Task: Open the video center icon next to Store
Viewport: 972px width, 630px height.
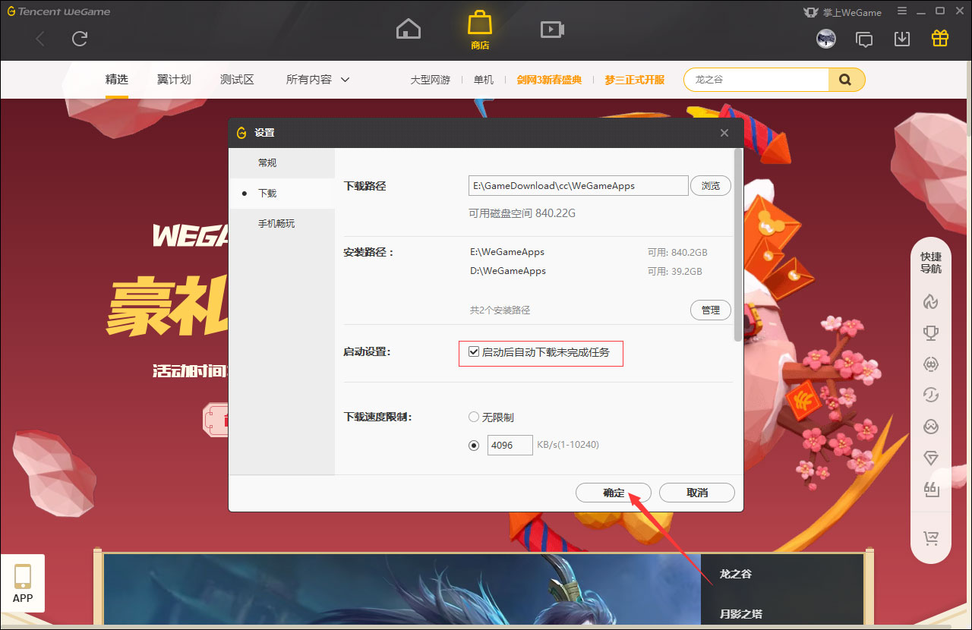Action: (552, 29)
